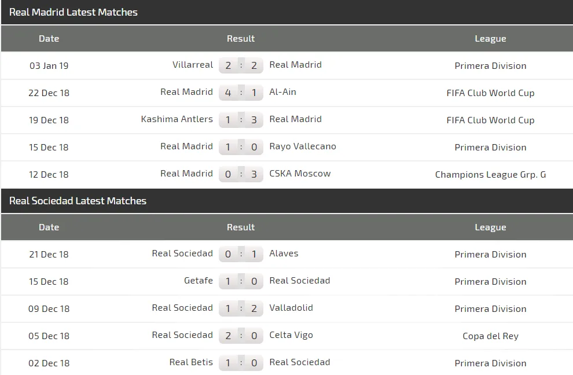Open the Valladolid team link
This screenshot has width=573, height=375.
pyautogui.click(x=291, y=308)
